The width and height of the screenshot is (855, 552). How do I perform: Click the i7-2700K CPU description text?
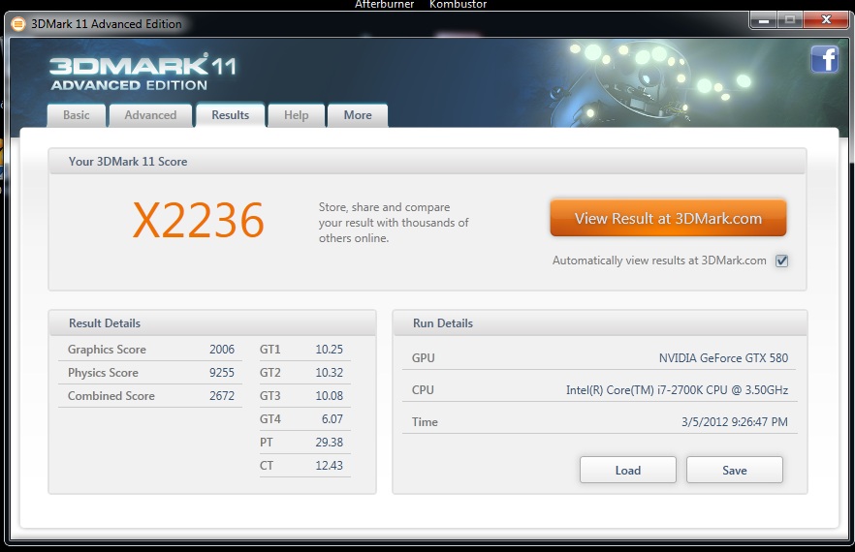tap(677, 390)
